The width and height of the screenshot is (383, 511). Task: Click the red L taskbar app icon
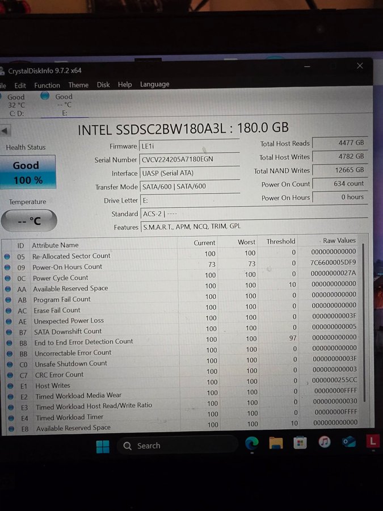pos(372,441)
